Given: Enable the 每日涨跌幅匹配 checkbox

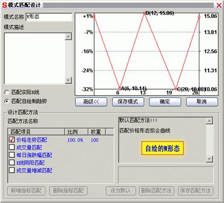Looking at the screenshot, I should pyautogui.click(x=12, y=155).
